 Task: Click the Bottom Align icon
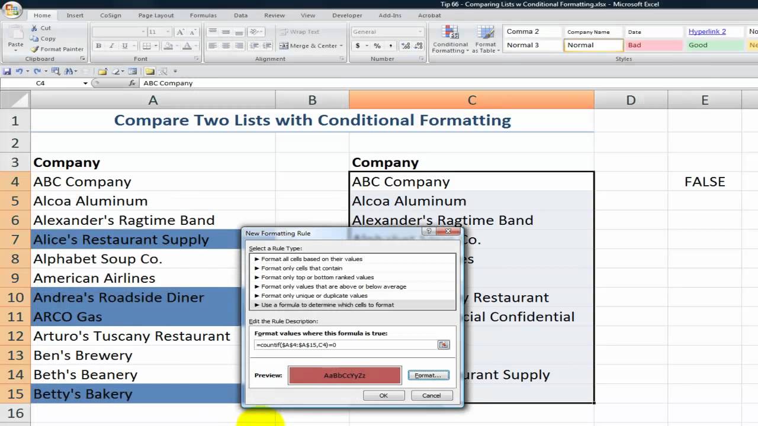[x=239, y=32]
